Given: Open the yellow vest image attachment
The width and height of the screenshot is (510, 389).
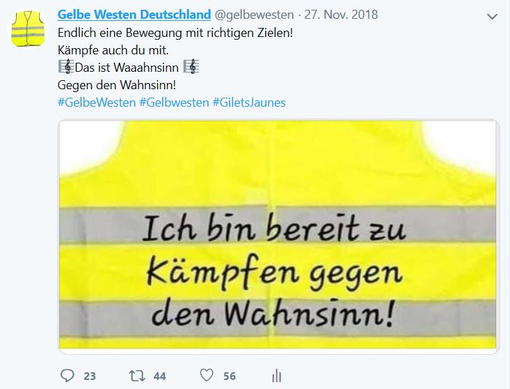Looking at the screenshot, I should point(278,235).
